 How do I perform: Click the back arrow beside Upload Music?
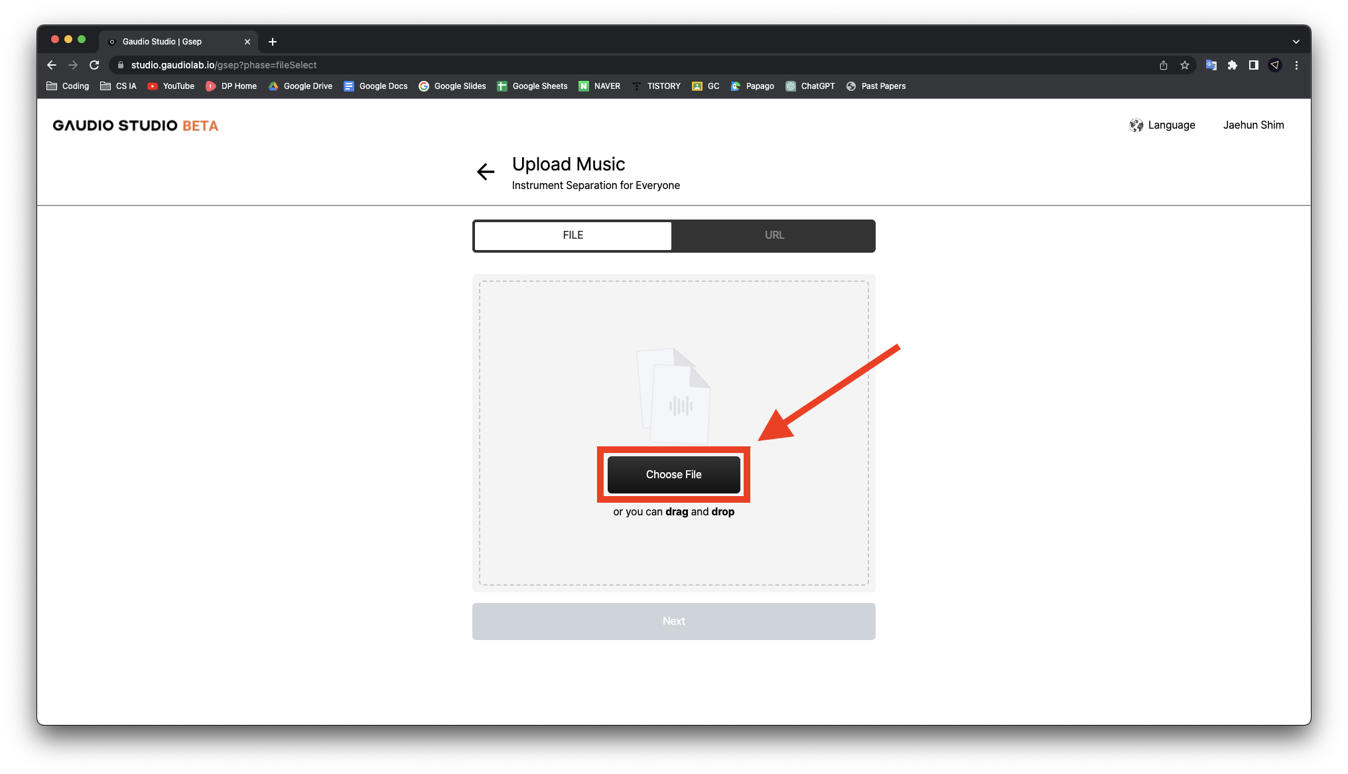coord(486,172)
